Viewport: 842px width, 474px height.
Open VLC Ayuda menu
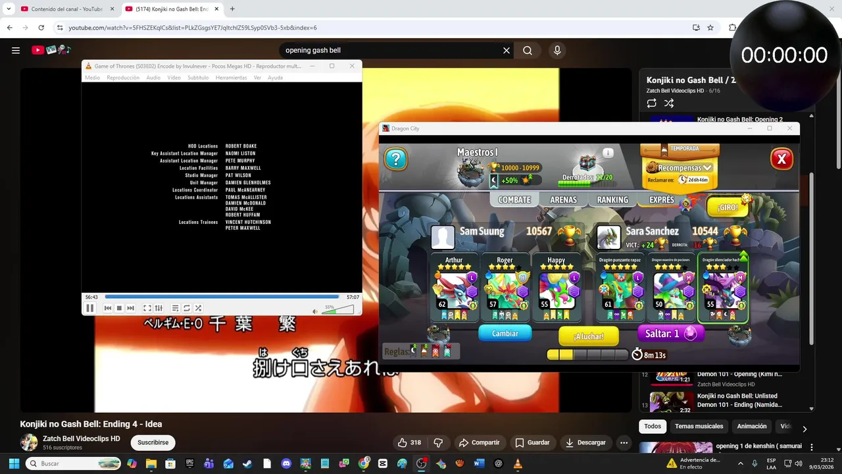tap(275, 78)
